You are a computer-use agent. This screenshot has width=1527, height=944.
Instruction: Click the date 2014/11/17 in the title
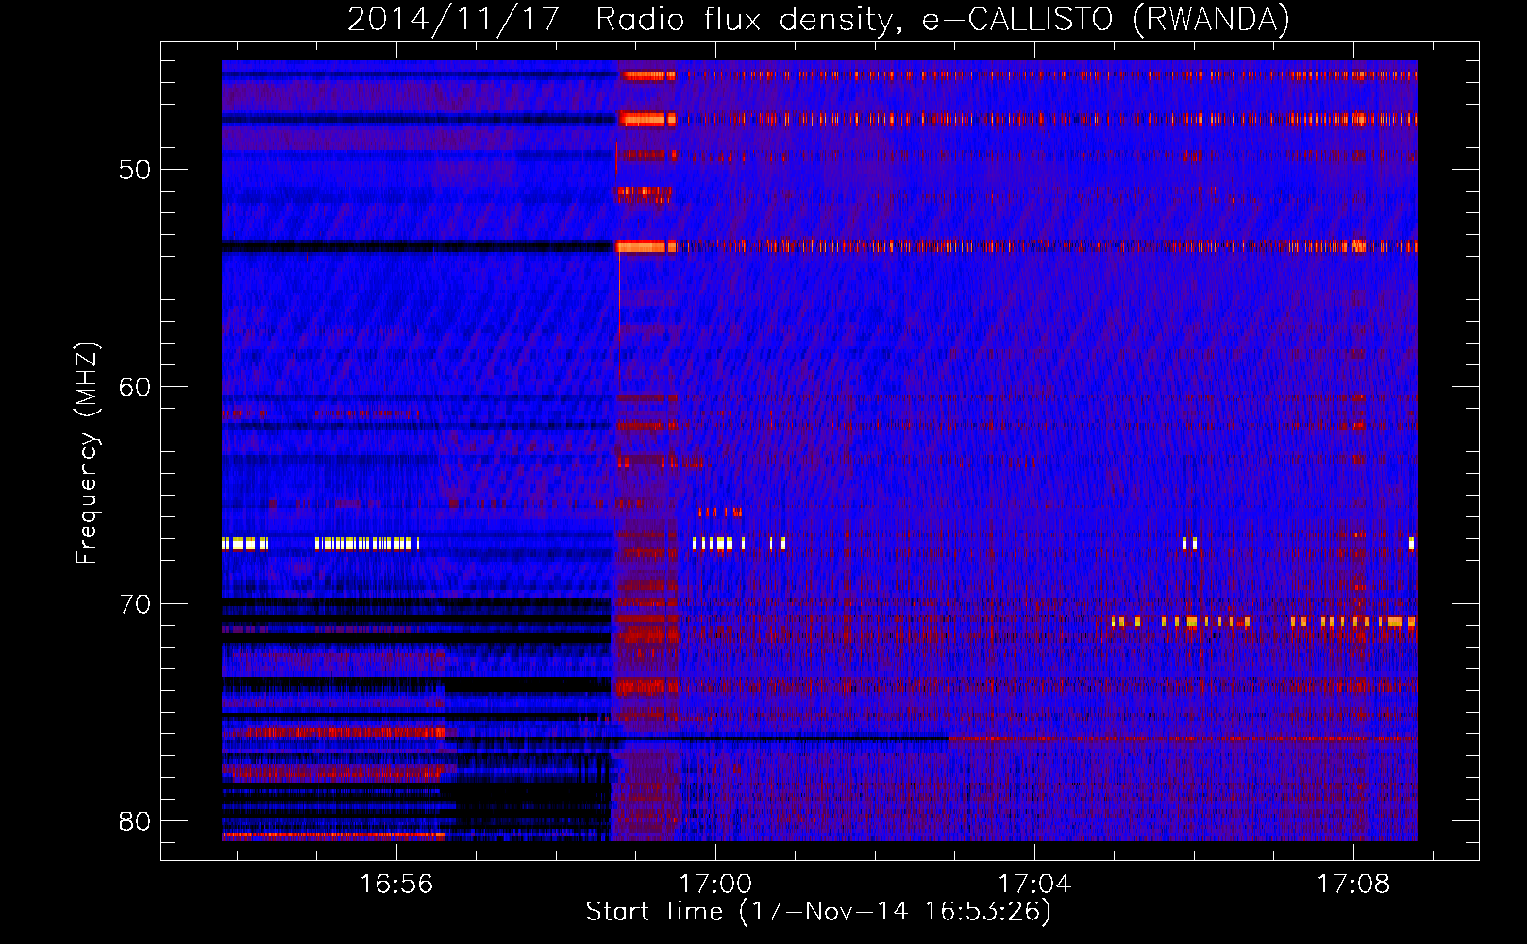[x=454, y=19]
